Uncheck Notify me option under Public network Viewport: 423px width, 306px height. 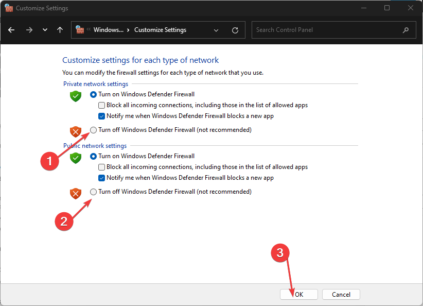pyautogui.click(x=102, y=178)
